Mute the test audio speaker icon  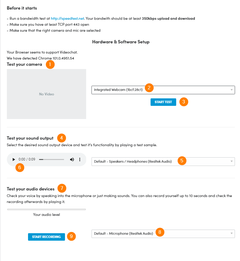click(x=72, y=159)
